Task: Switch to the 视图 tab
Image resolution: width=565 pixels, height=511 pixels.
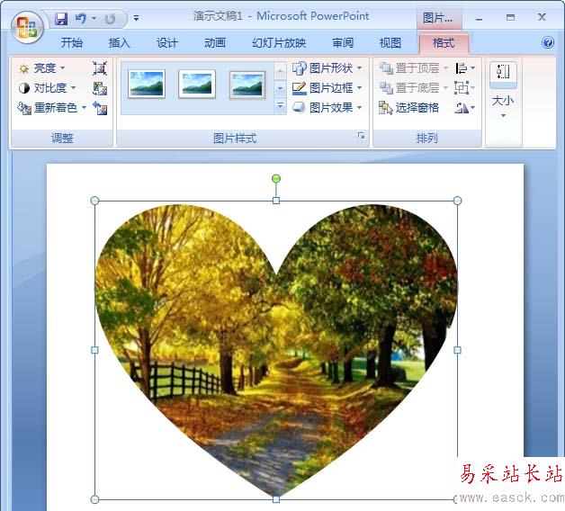Action: tap(390, 43)
